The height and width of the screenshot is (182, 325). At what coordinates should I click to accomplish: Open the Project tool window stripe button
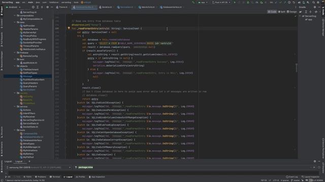point(2,11)
